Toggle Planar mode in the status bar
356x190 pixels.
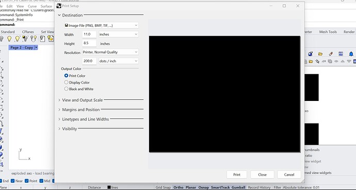[191, 187]
